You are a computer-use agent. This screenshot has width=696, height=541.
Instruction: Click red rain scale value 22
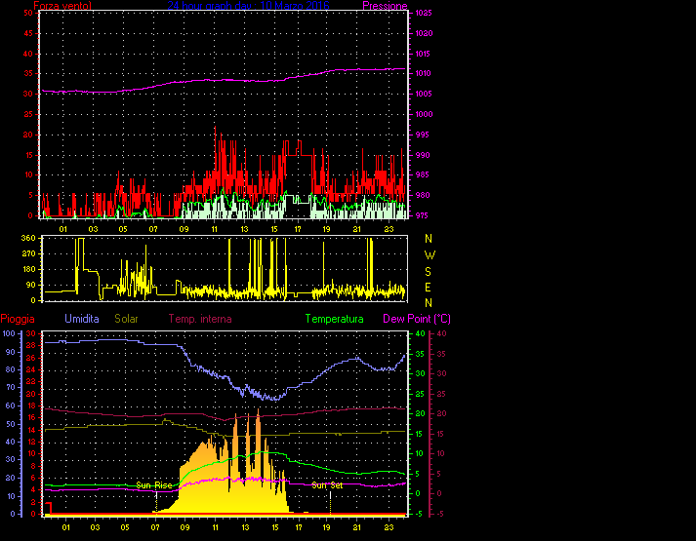(30, 382)
